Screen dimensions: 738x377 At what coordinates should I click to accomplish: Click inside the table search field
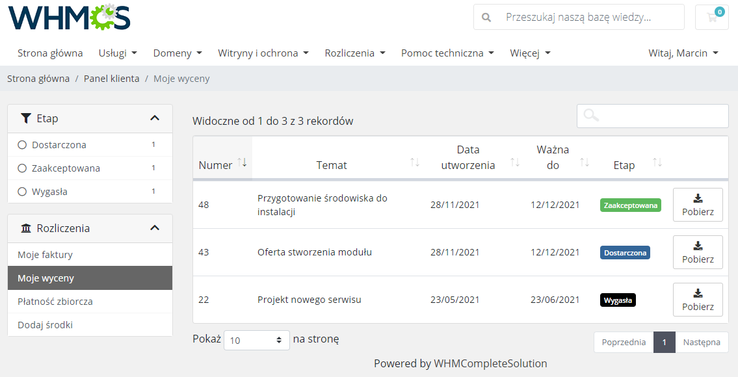coord(657,116)
